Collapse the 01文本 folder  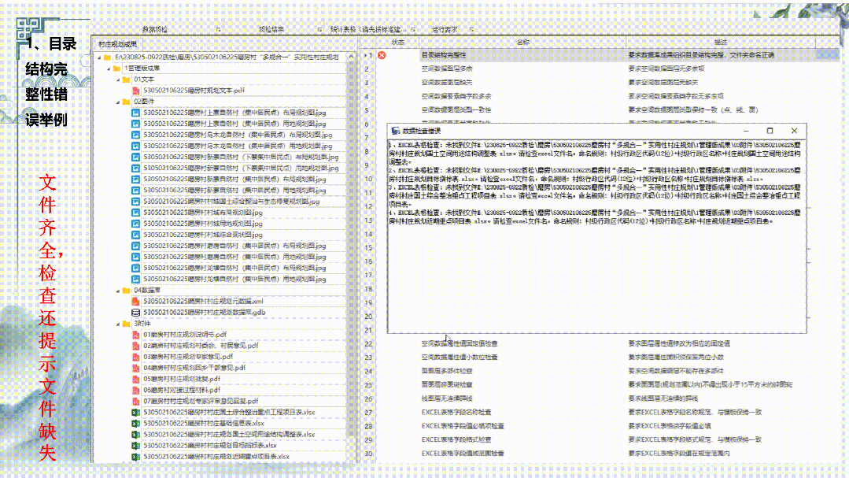(x=118, y=79)
